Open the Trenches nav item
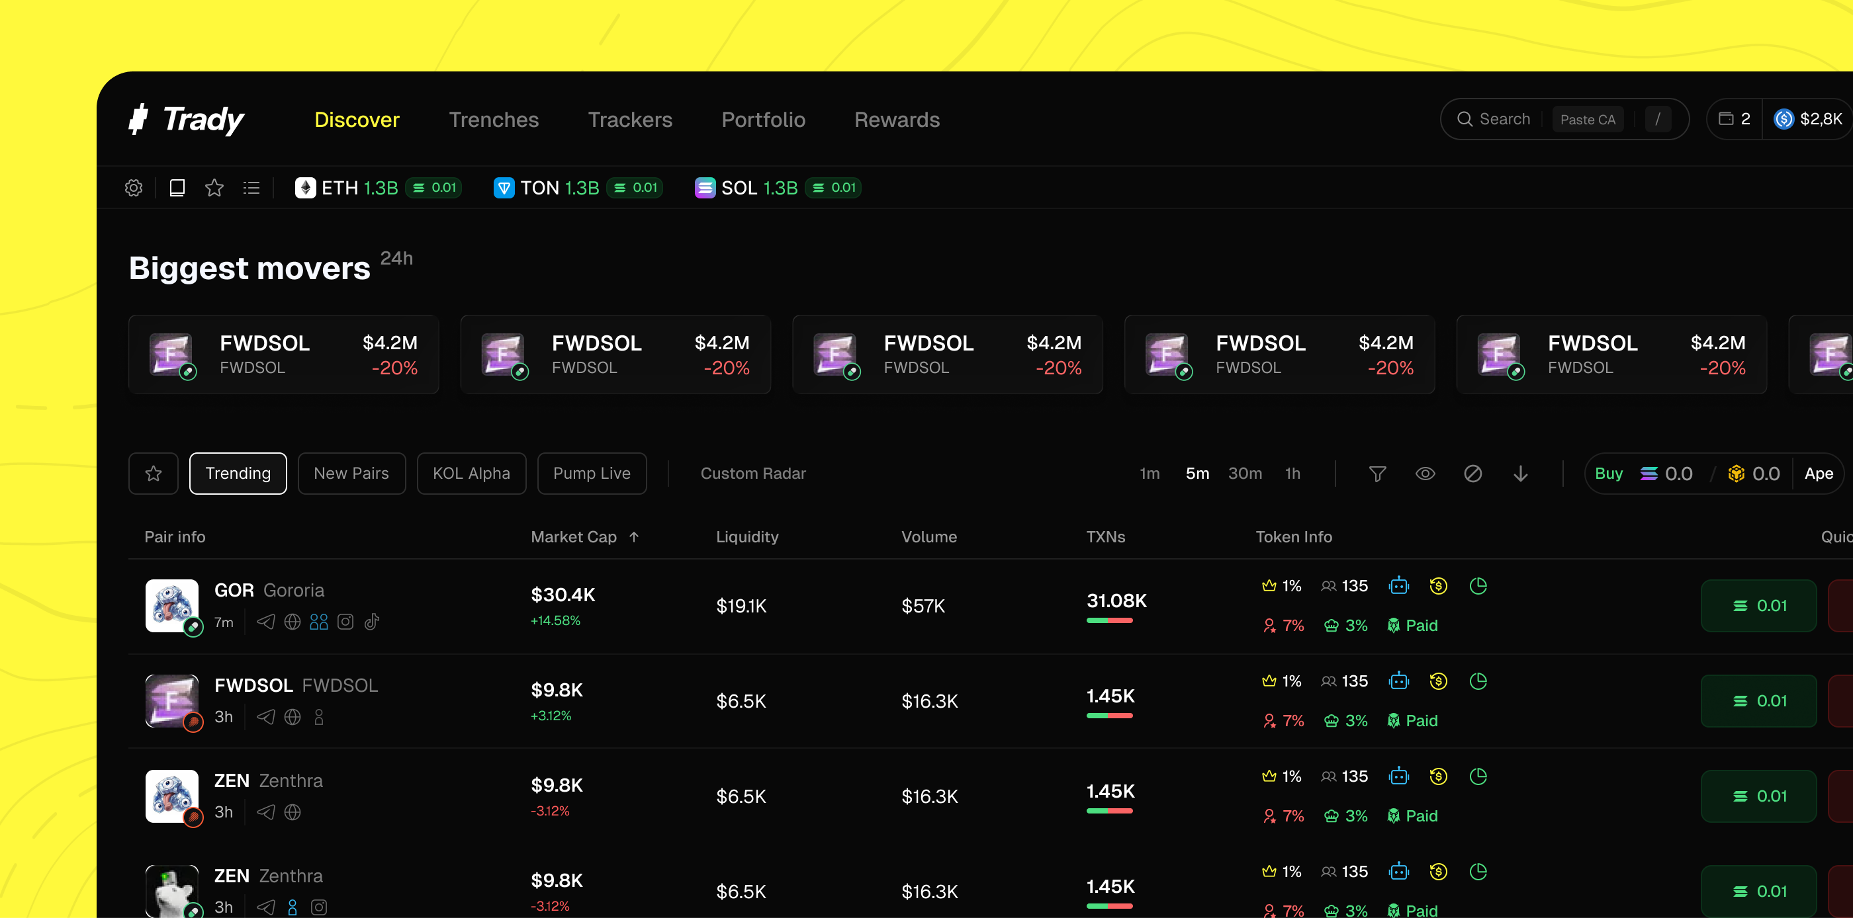The height and width of the screenshot is (918, 1853). pos(494,119)
